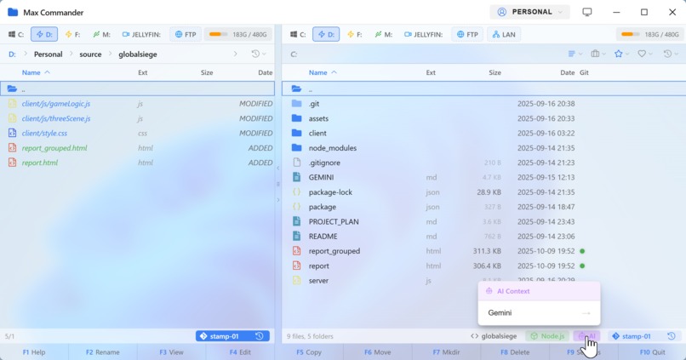Screen dimensions: 686x360
Task: Go up via right panel parent folder row
Action: [484, 89]
